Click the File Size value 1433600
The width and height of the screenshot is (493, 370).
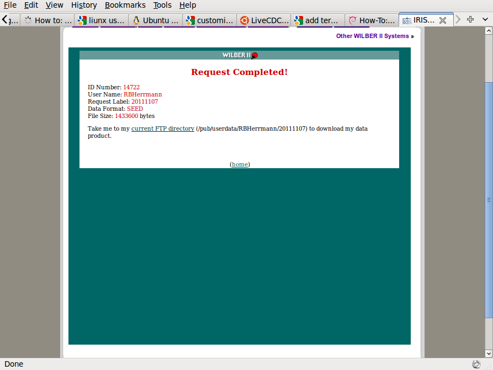point(126,116)
